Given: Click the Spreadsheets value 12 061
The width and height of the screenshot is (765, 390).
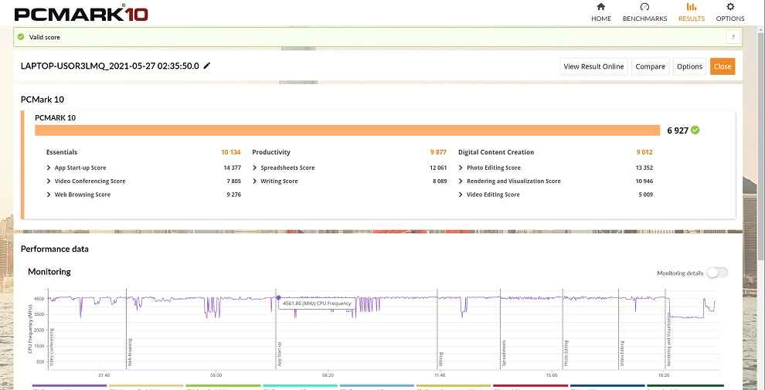Looking at the screenshot, I should tap(438, 168).
